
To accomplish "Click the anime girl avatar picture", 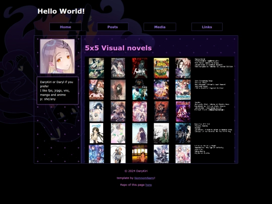I will (57, 56).
